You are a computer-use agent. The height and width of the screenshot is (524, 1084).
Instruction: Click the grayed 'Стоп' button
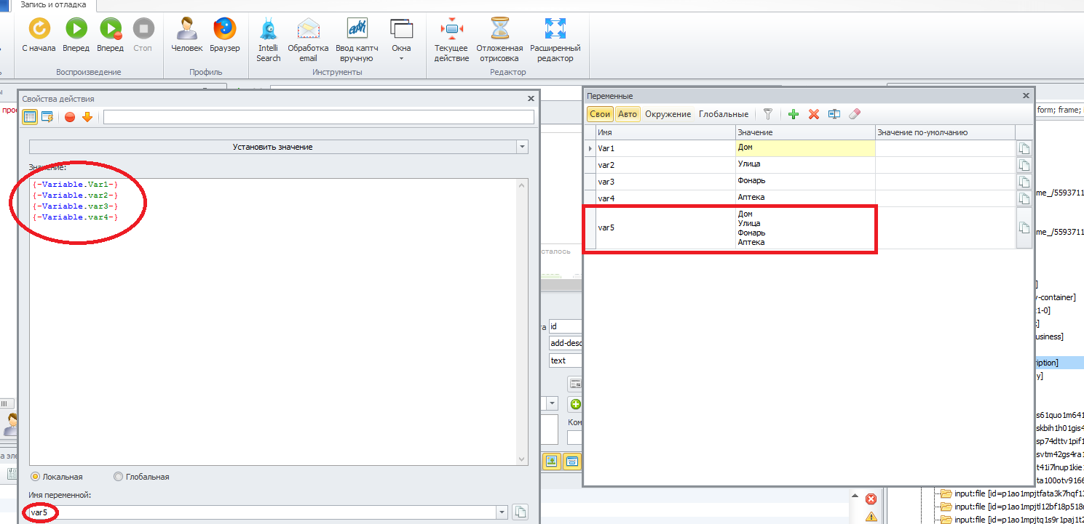point(143,30)
